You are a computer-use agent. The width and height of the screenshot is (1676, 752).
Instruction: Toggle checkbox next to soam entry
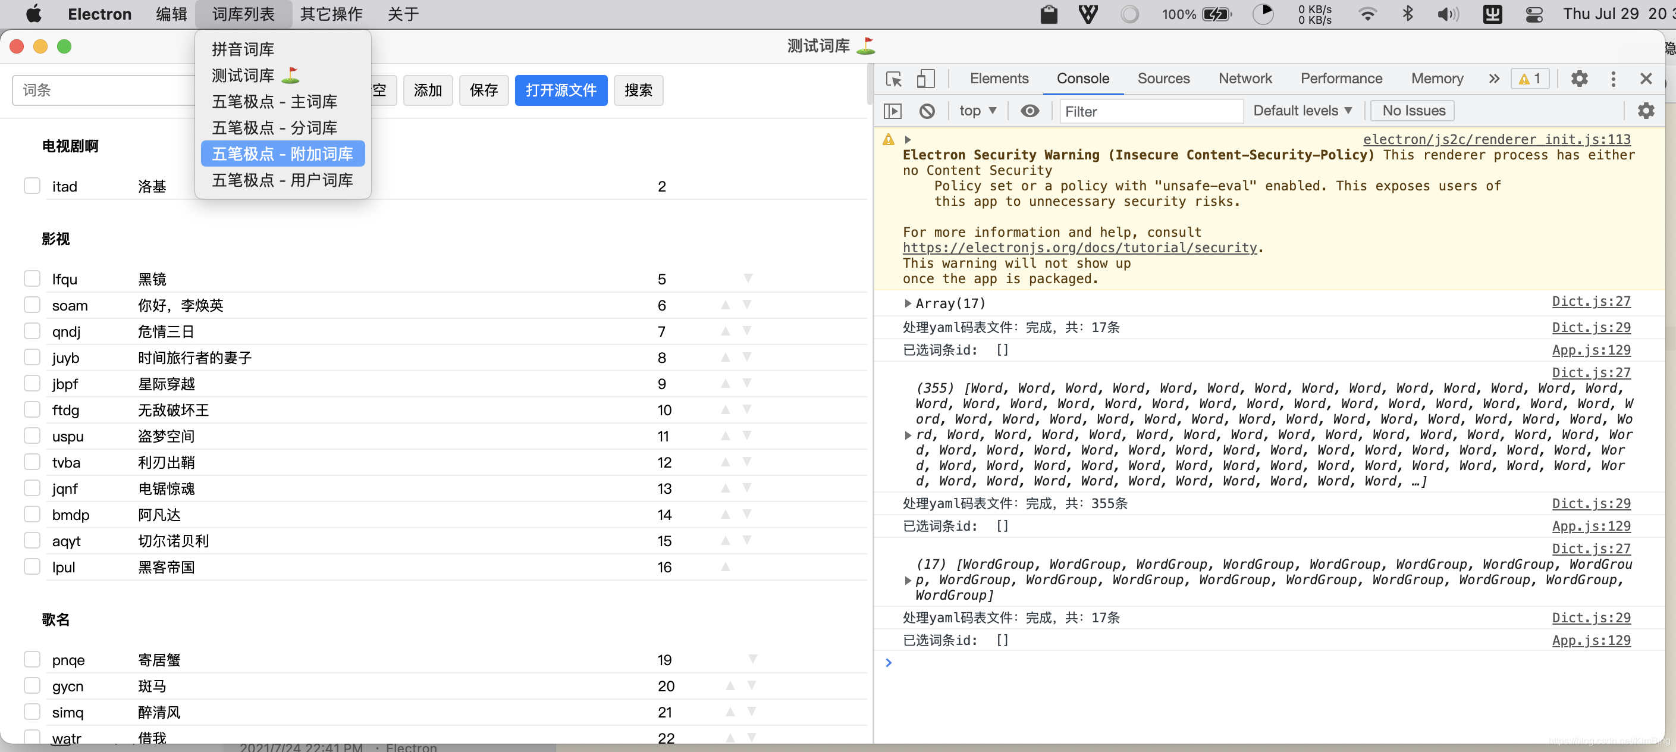[x=32, y=305]
